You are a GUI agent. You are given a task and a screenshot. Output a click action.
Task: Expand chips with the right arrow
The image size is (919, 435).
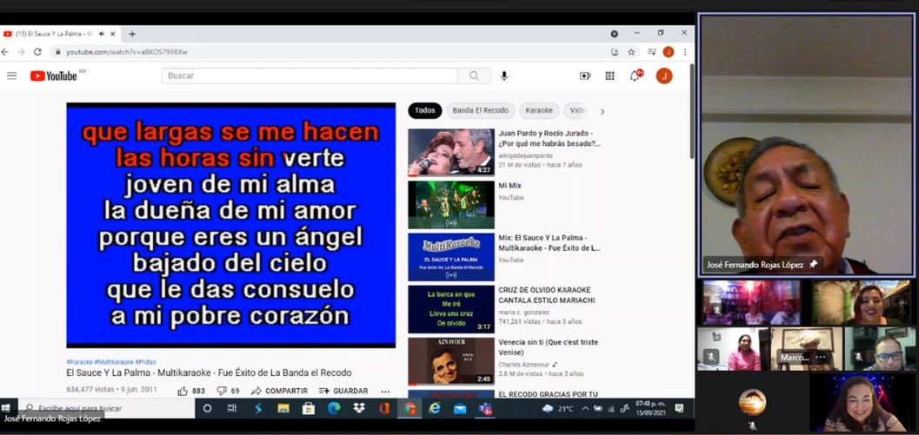coord(602,111)
